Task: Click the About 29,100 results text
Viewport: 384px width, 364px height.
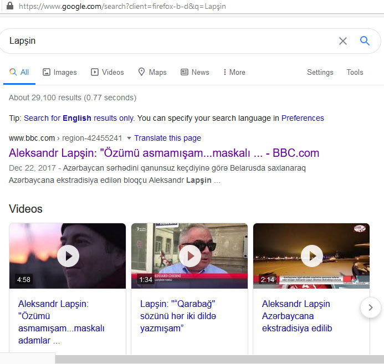Action: click(73, 98)
